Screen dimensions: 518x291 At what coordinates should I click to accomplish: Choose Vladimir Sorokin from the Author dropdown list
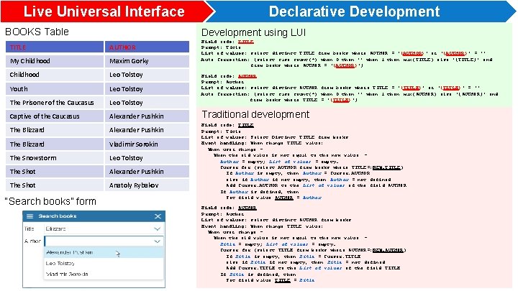click(104, 274)
